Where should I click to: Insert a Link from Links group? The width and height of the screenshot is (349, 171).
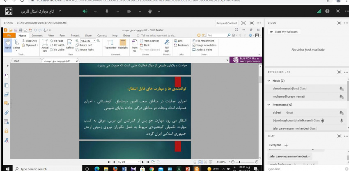coord(178,41)
